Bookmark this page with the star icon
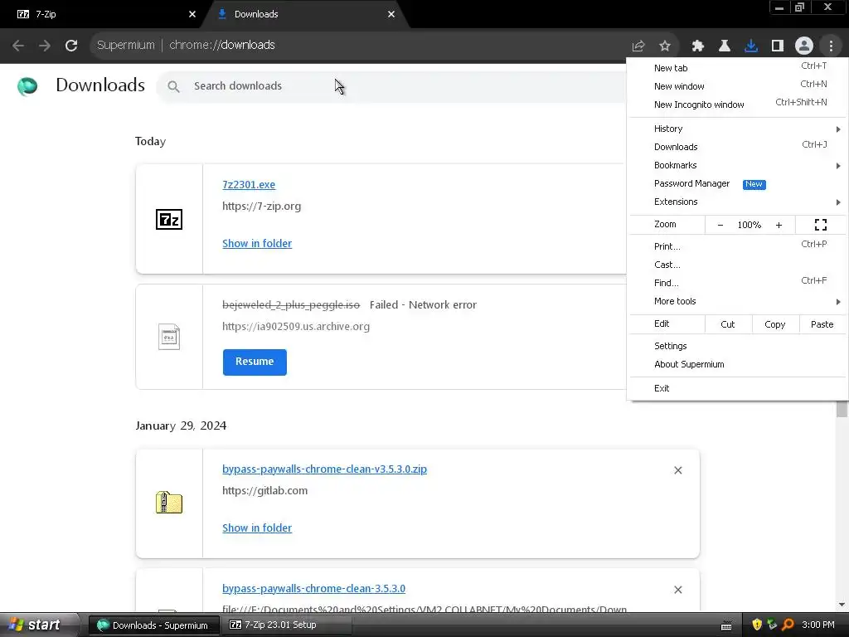Screen dimensions: 849x637 [665, 46]
